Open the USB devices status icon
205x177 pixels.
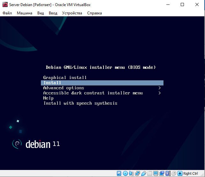pos(143,173)
